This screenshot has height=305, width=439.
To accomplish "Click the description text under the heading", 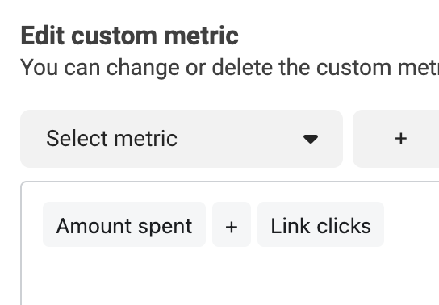I will 229,68.
